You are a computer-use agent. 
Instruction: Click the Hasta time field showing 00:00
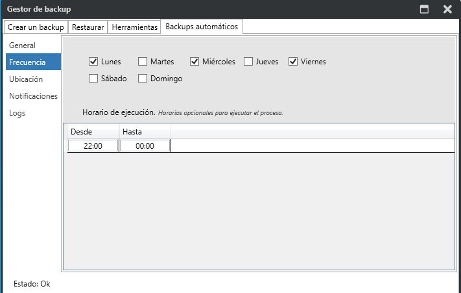145,146
